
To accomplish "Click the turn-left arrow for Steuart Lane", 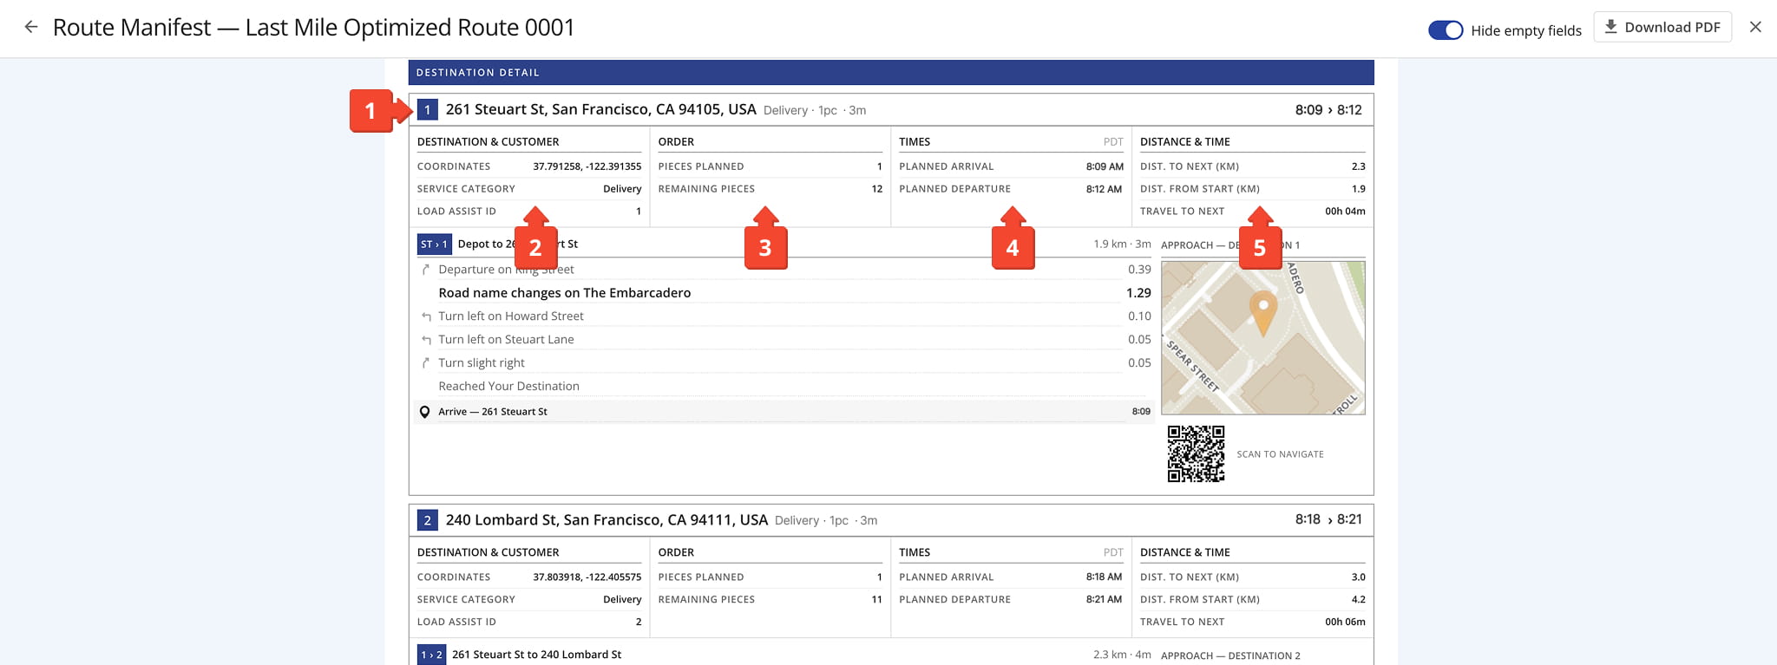I will [425, 340].
